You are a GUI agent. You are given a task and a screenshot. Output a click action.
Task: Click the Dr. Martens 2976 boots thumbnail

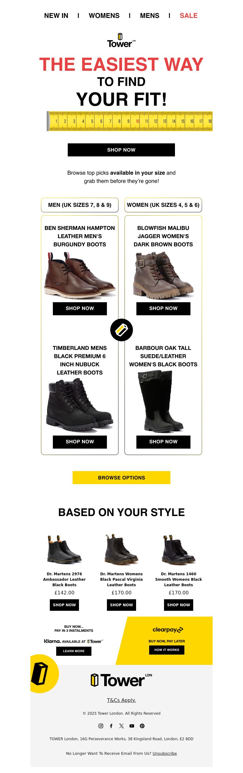(64, 549)
